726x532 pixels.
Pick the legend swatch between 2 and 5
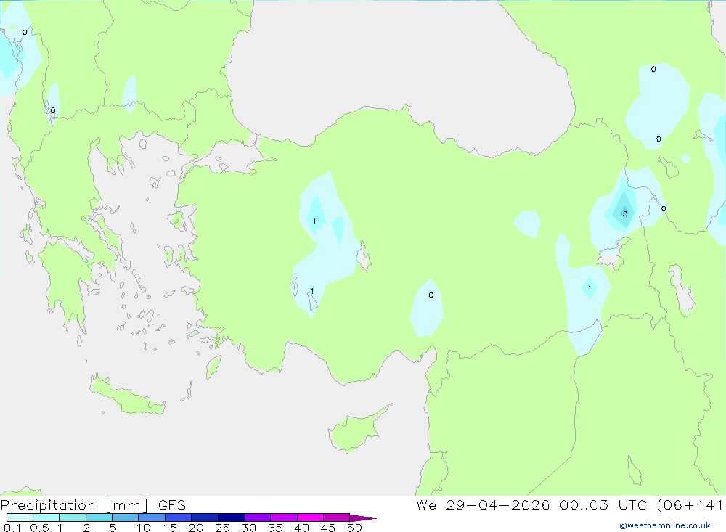click(99, 517)
